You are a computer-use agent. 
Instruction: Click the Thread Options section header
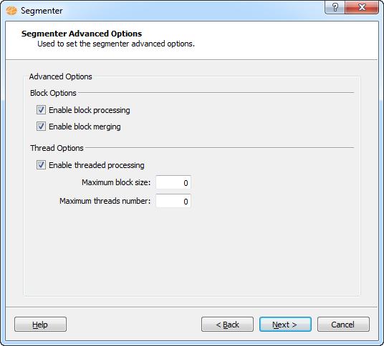[x=57, y=148]
